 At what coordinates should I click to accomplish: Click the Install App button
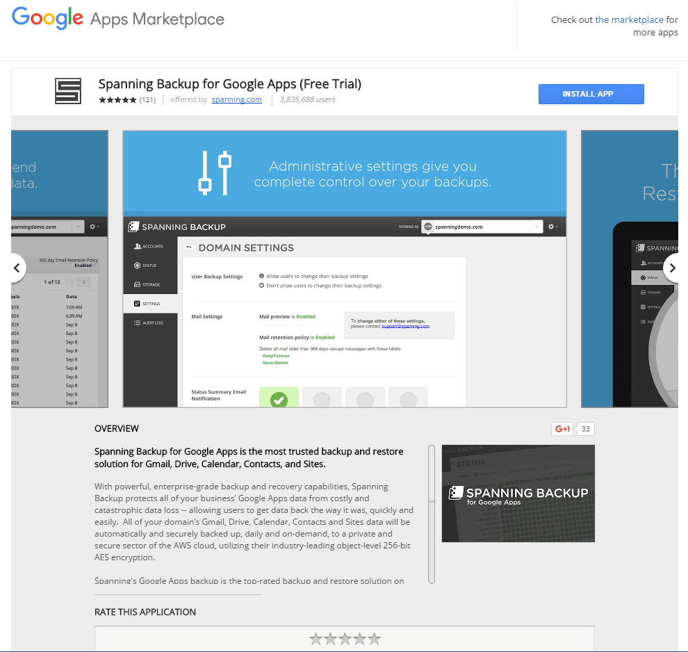click(x=591, y=94)
